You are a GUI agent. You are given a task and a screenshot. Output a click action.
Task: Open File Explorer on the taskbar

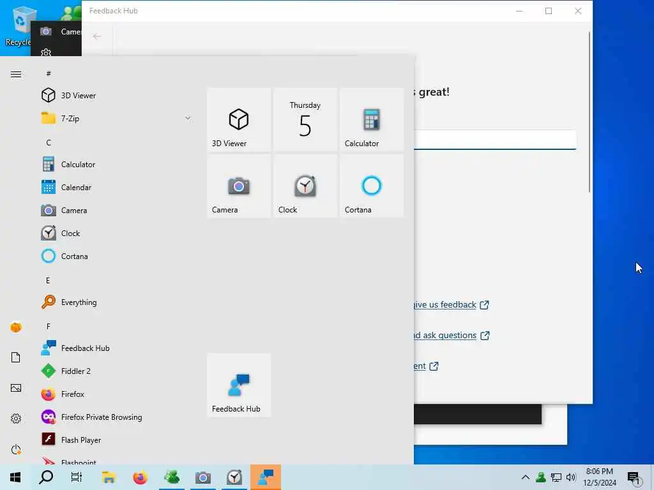pos(109,477)
